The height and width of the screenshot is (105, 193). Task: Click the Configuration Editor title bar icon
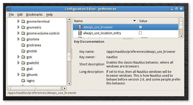pos(9,9)
